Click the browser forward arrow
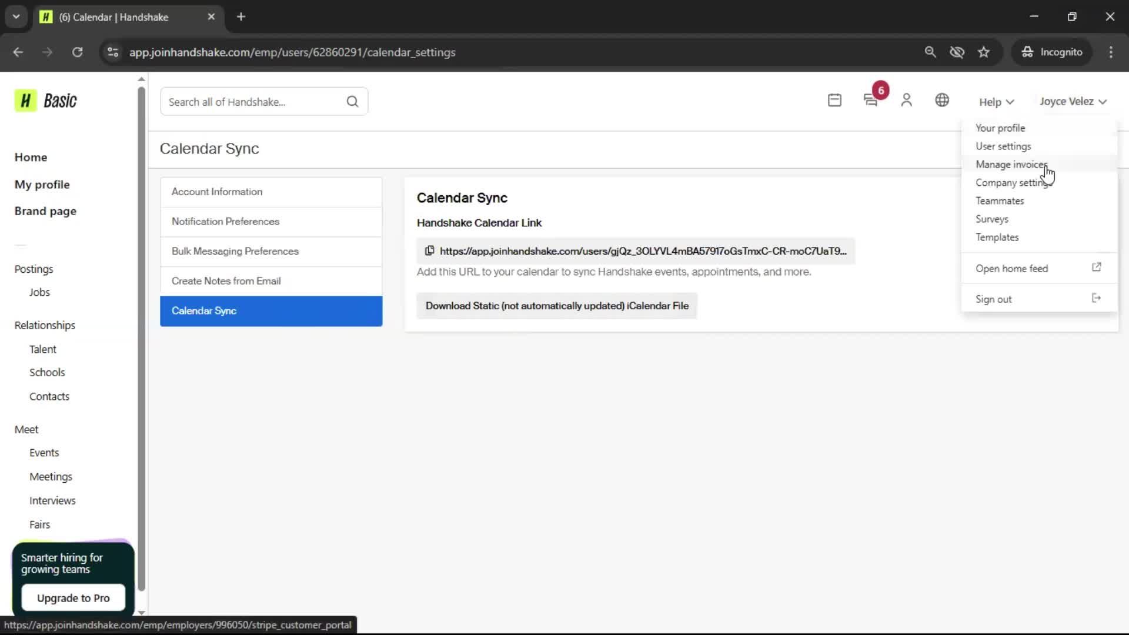The width and height of the screenshot is (1129, 635). coord(48,52)
